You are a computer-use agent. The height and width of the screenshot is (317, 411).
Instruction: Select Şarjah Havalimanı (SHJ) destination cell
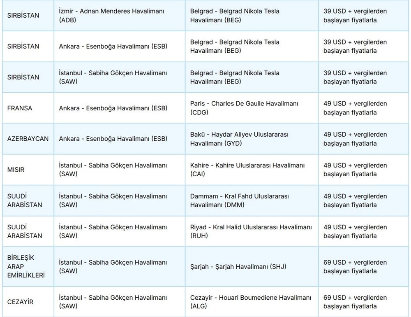(x=252, y=267)
